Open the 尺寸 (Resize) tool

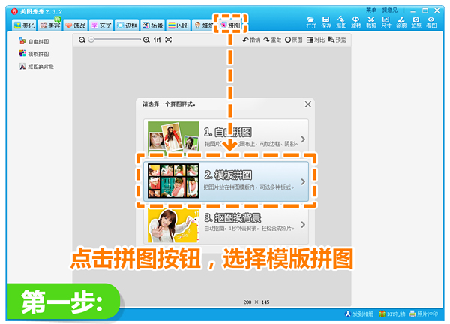coord(386,21)
